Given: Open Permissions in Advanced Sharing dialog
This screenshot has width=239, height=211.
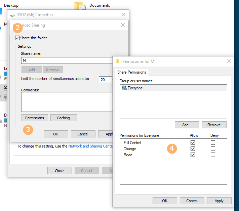Looking at the screenshot, I should pos(35,118).
